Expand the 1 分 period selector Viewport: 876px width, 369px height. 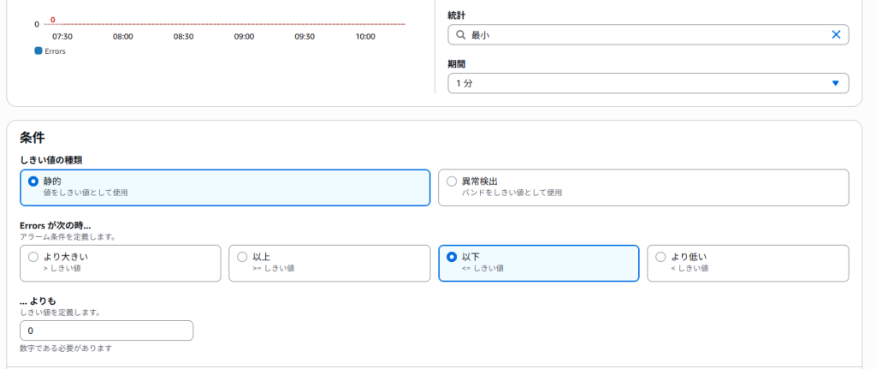point(648,83)
